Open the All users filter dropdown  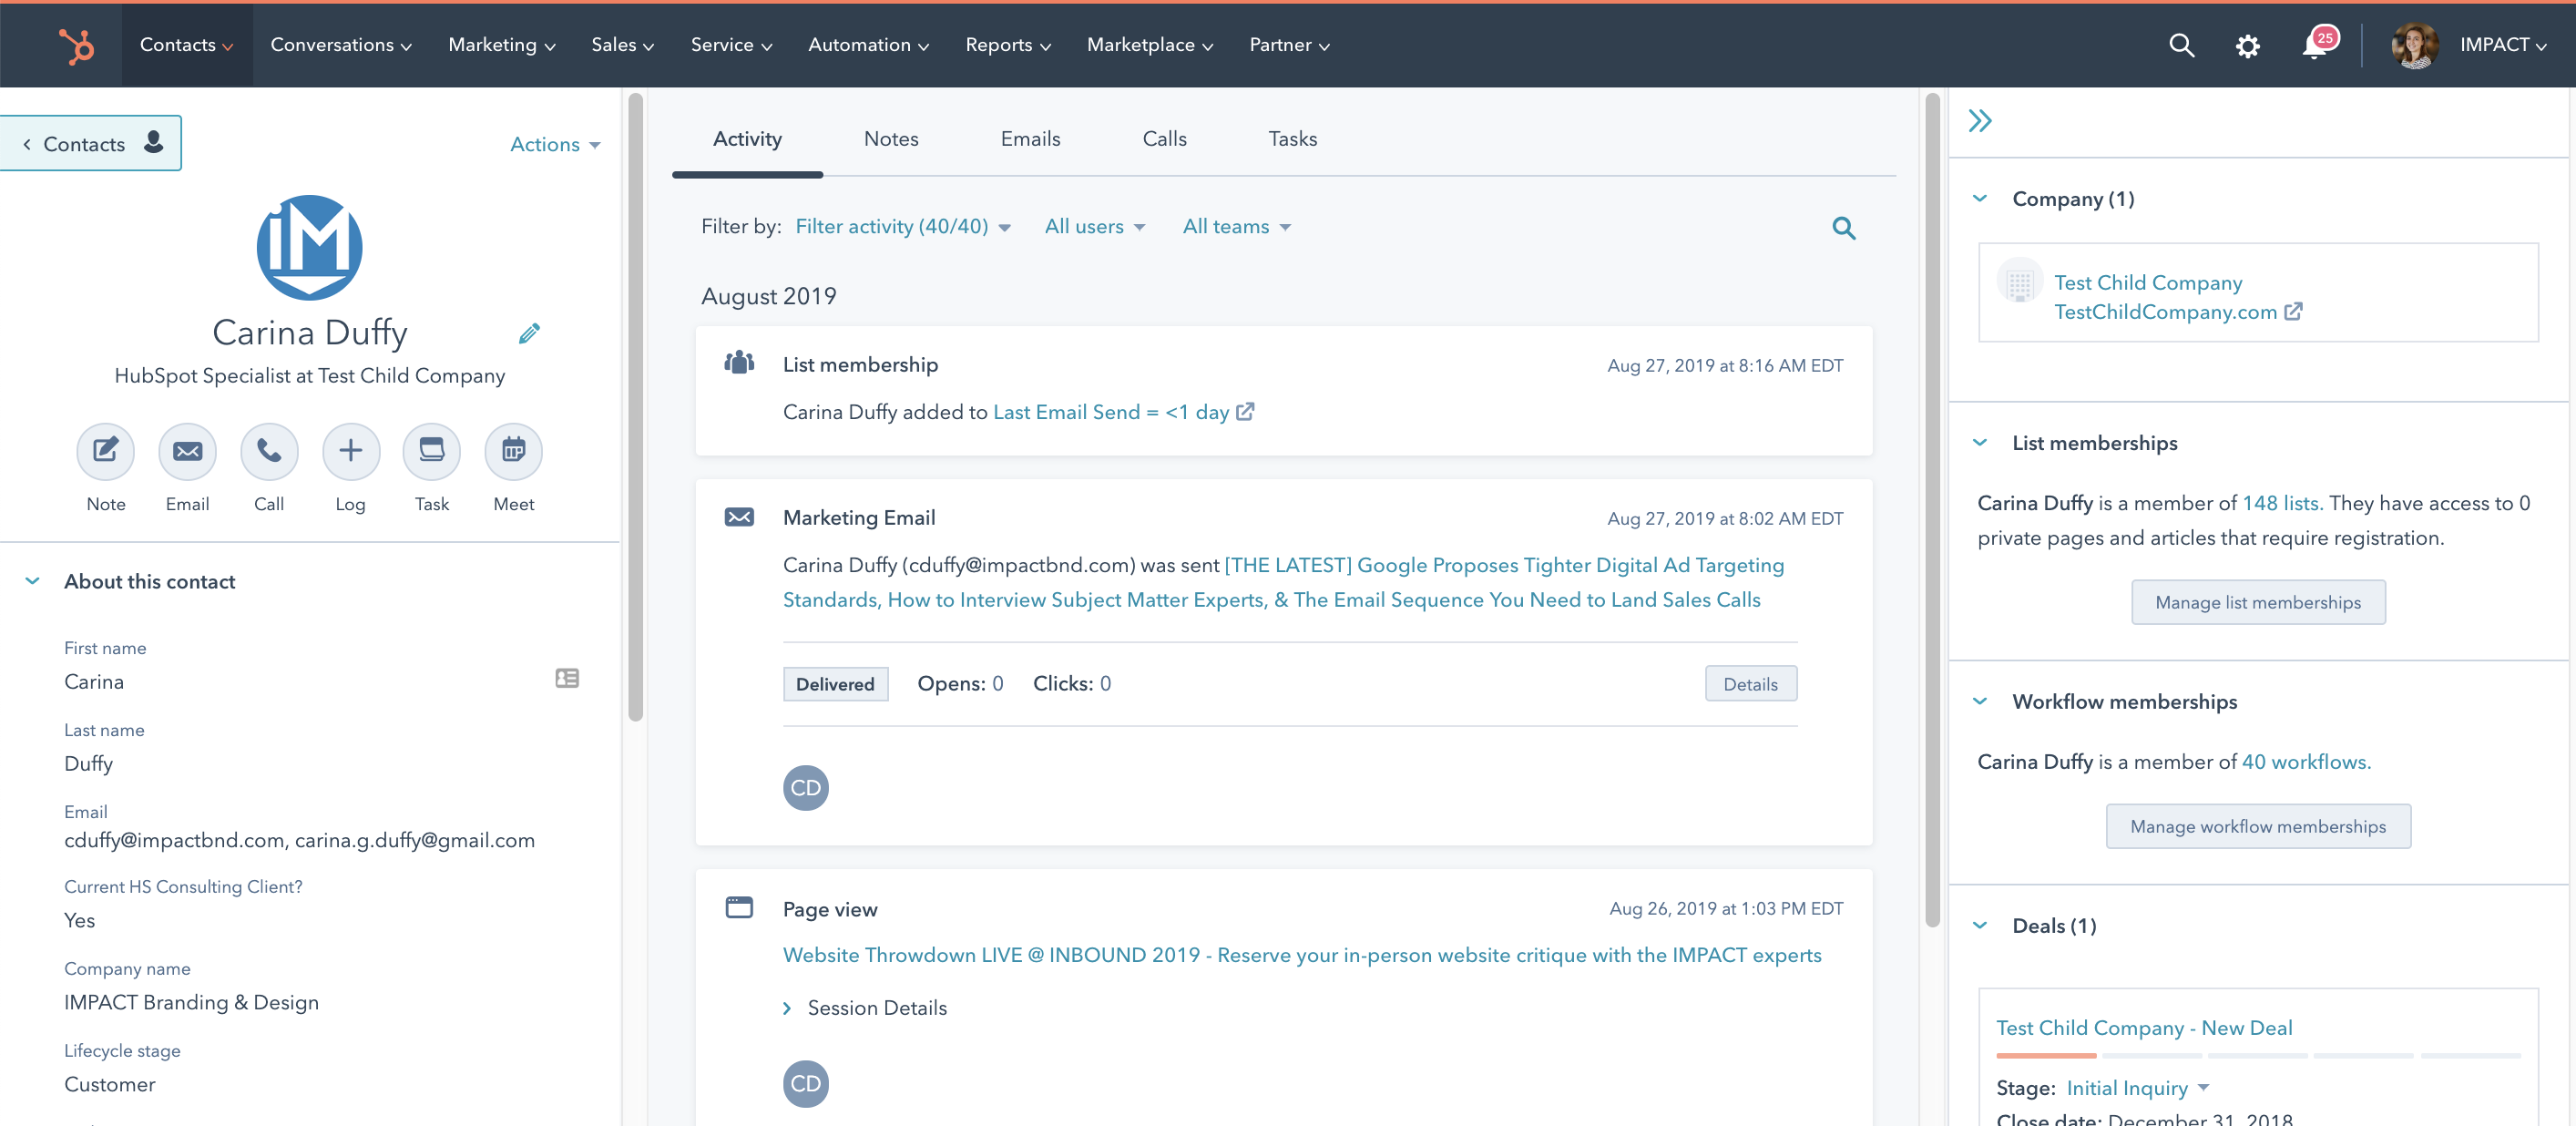[1095, 227]
